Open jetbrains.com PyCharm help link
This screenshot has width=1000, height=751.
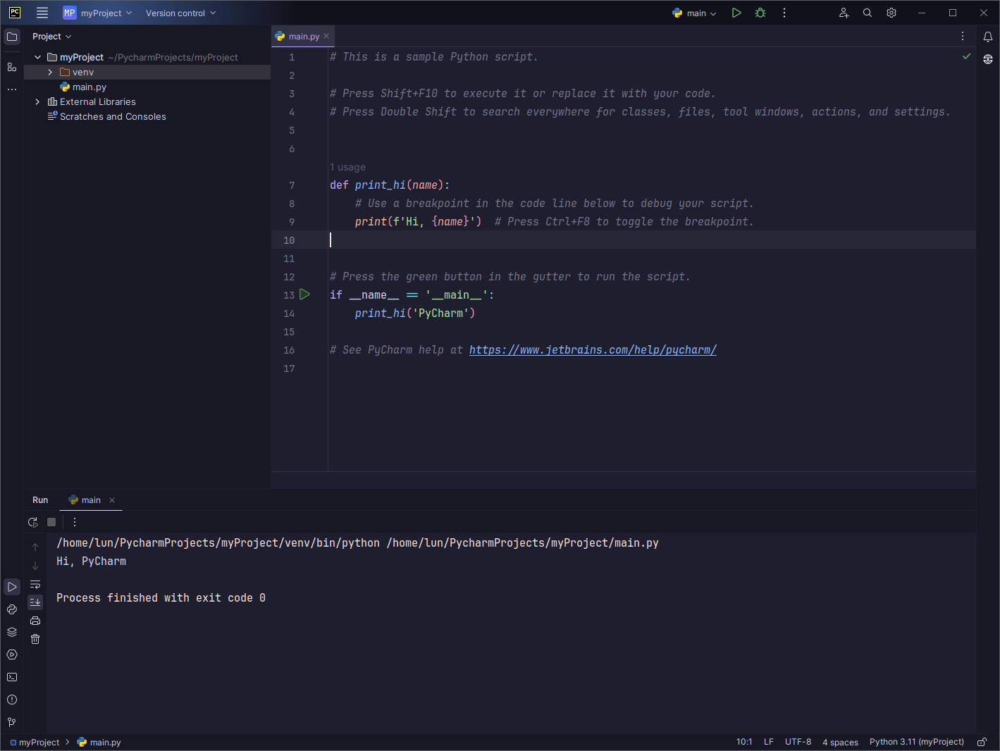point(593,349)
